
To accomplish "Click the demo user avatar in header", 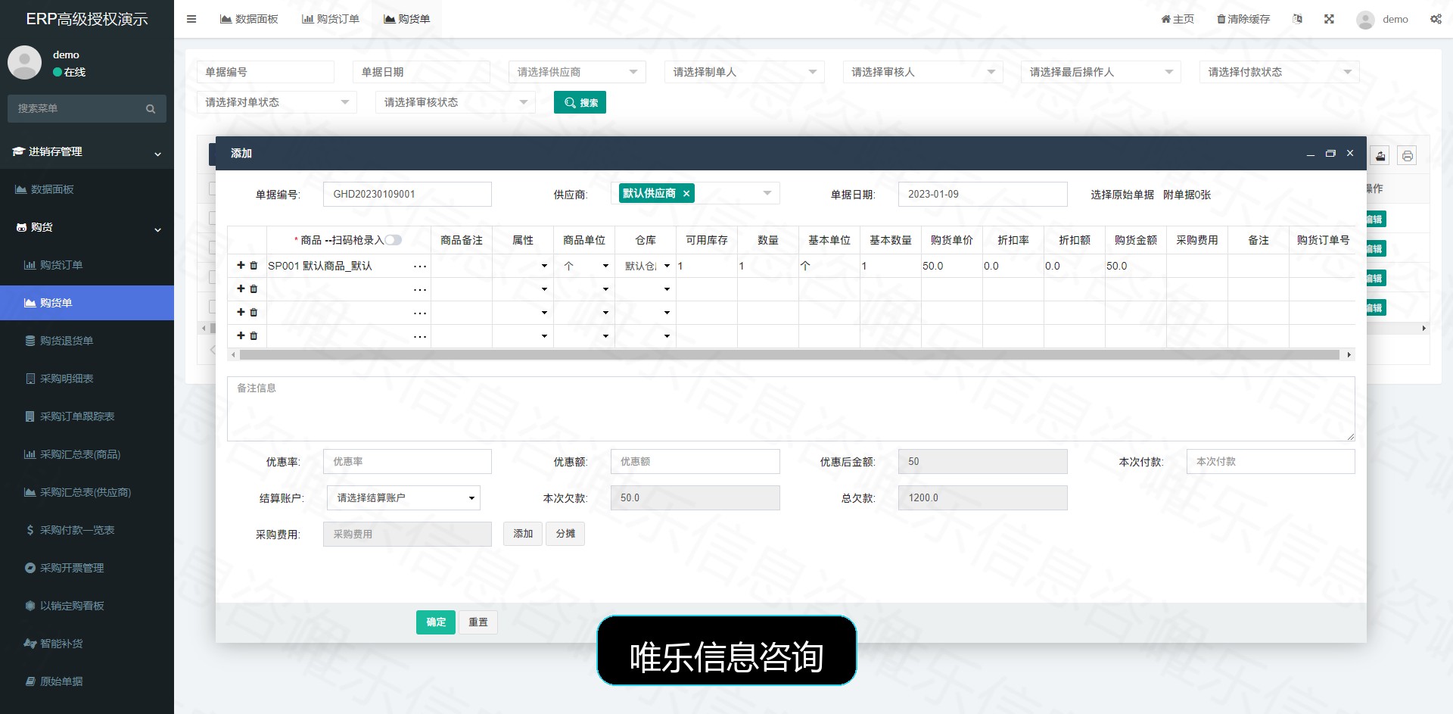I will click(x=1365, y=20).
